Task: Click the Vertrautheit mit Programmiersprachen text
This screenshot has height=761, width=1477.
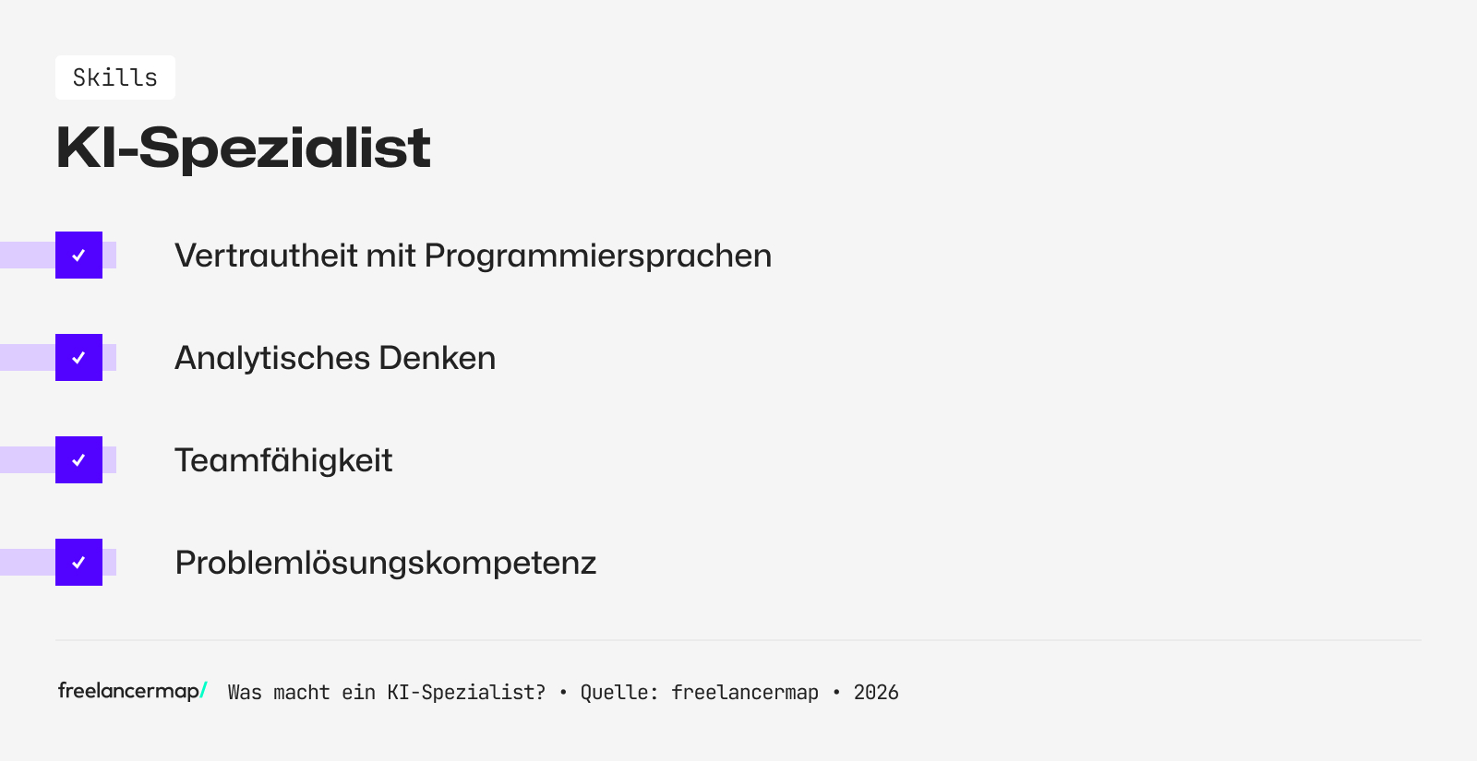Action: pyautogui.click(x=473, y=256)
